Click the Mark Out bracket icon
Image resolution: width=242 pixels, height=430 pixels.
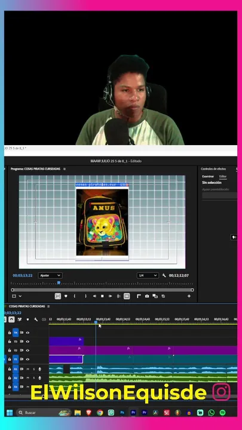coord(85,296)
